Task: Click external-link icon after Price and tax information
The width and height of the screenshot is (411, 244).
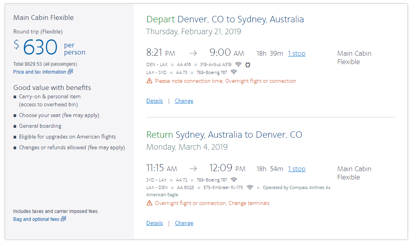Action: (x=70, y=72)
